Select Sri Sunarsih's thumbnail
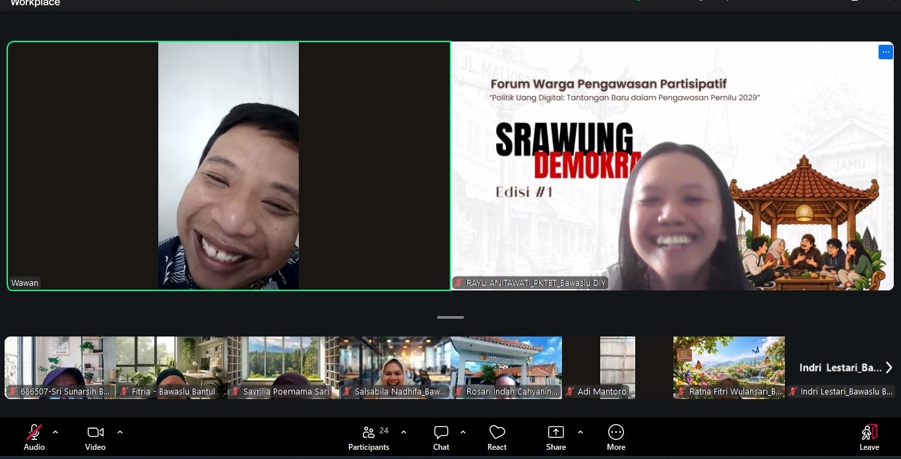 tap(60, 367)
